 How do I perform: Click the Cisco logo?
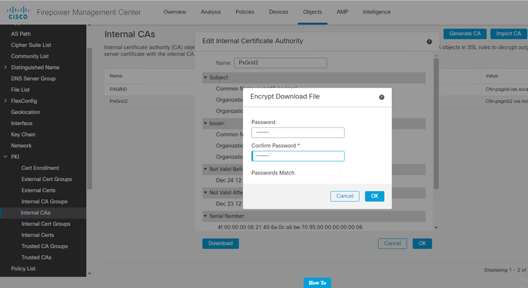tap(18, 12)
